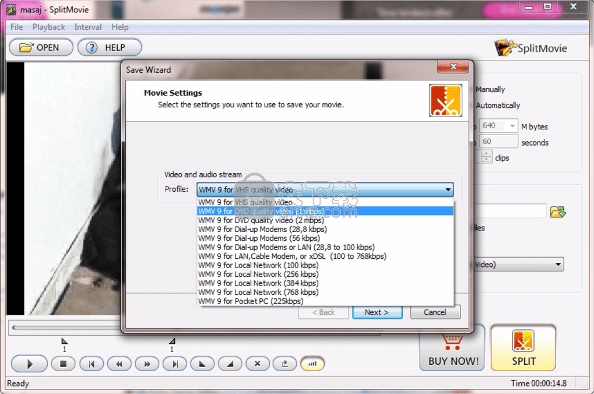
Task: Click the right interval end marker on timeline
Action: tap(172, 341)
